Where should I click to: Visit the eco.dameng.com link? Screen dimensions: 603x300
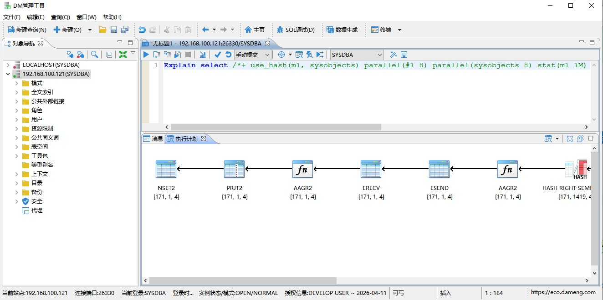(562, 293)
